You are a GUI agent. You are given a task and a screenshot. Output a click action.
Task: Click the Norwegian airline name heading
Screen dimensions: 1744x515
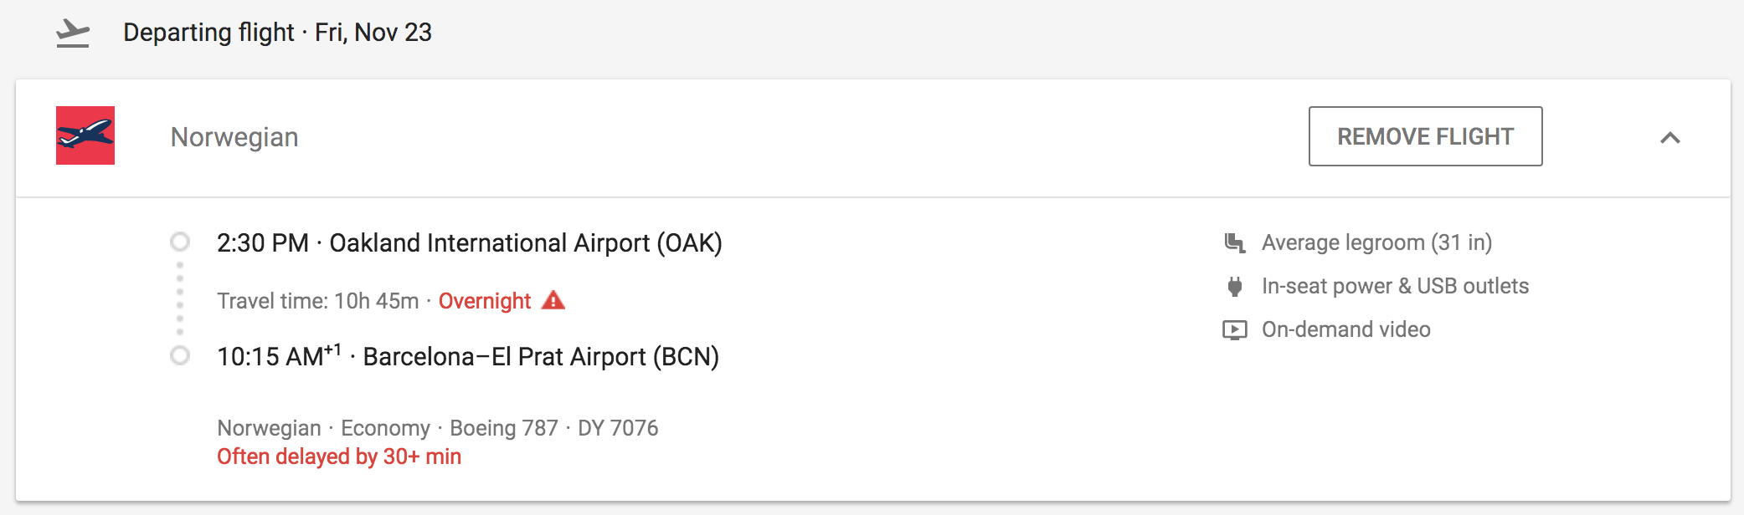[234, 137]
